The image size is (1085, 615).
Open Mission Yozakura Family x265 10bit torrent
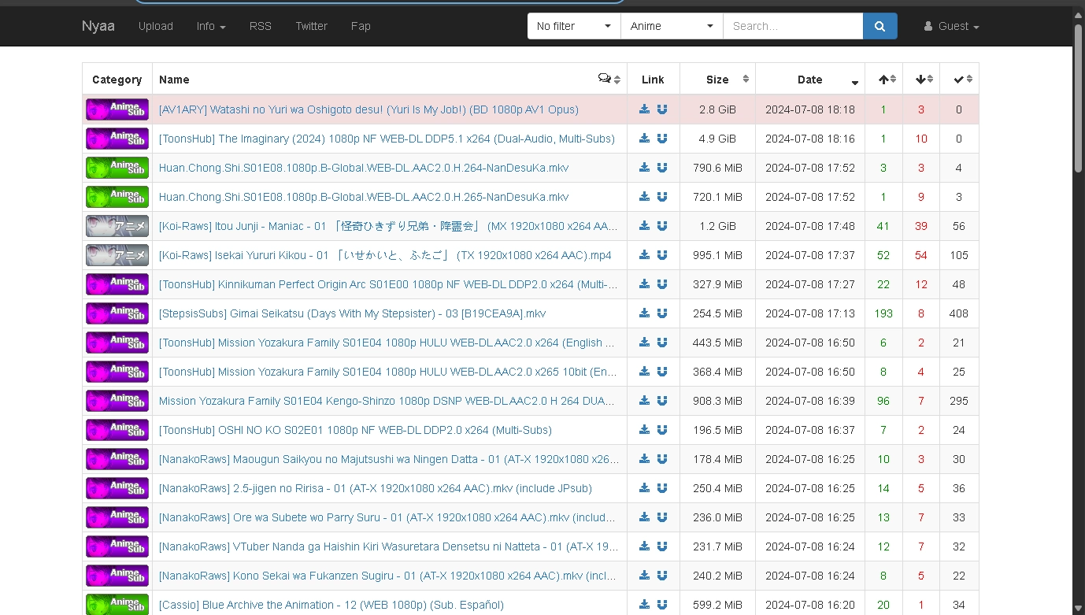coord(388,372)
